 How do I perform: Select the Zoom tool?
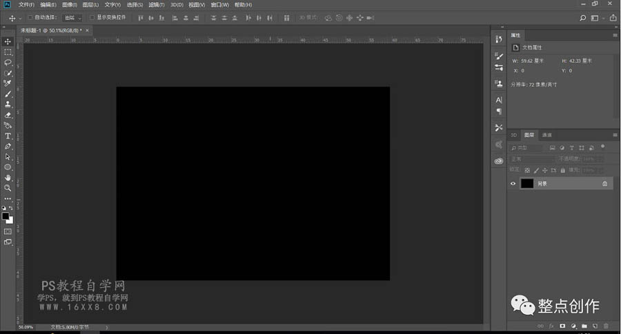(8, 188)
